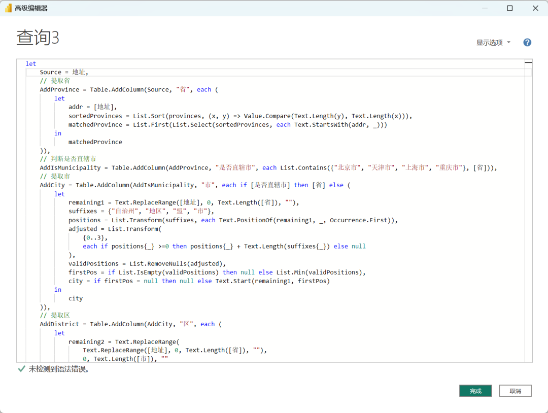Click the 'remaining1 = Text.ReplaceRange' line
This screenshot has width=548, height=413.
tap(184, 202)
